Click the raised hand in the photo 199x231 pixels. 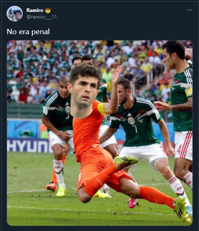(x=116, y=74)
